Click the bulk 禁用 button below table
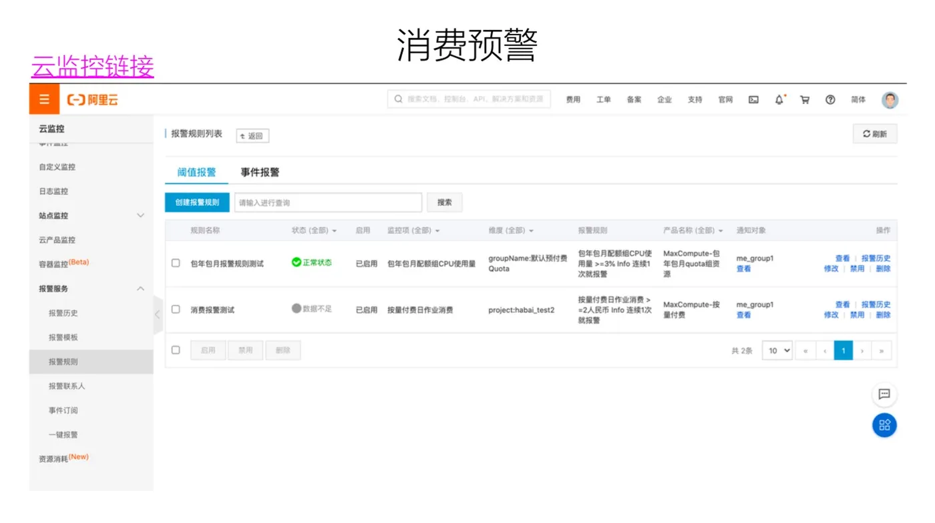 (245, 350)
